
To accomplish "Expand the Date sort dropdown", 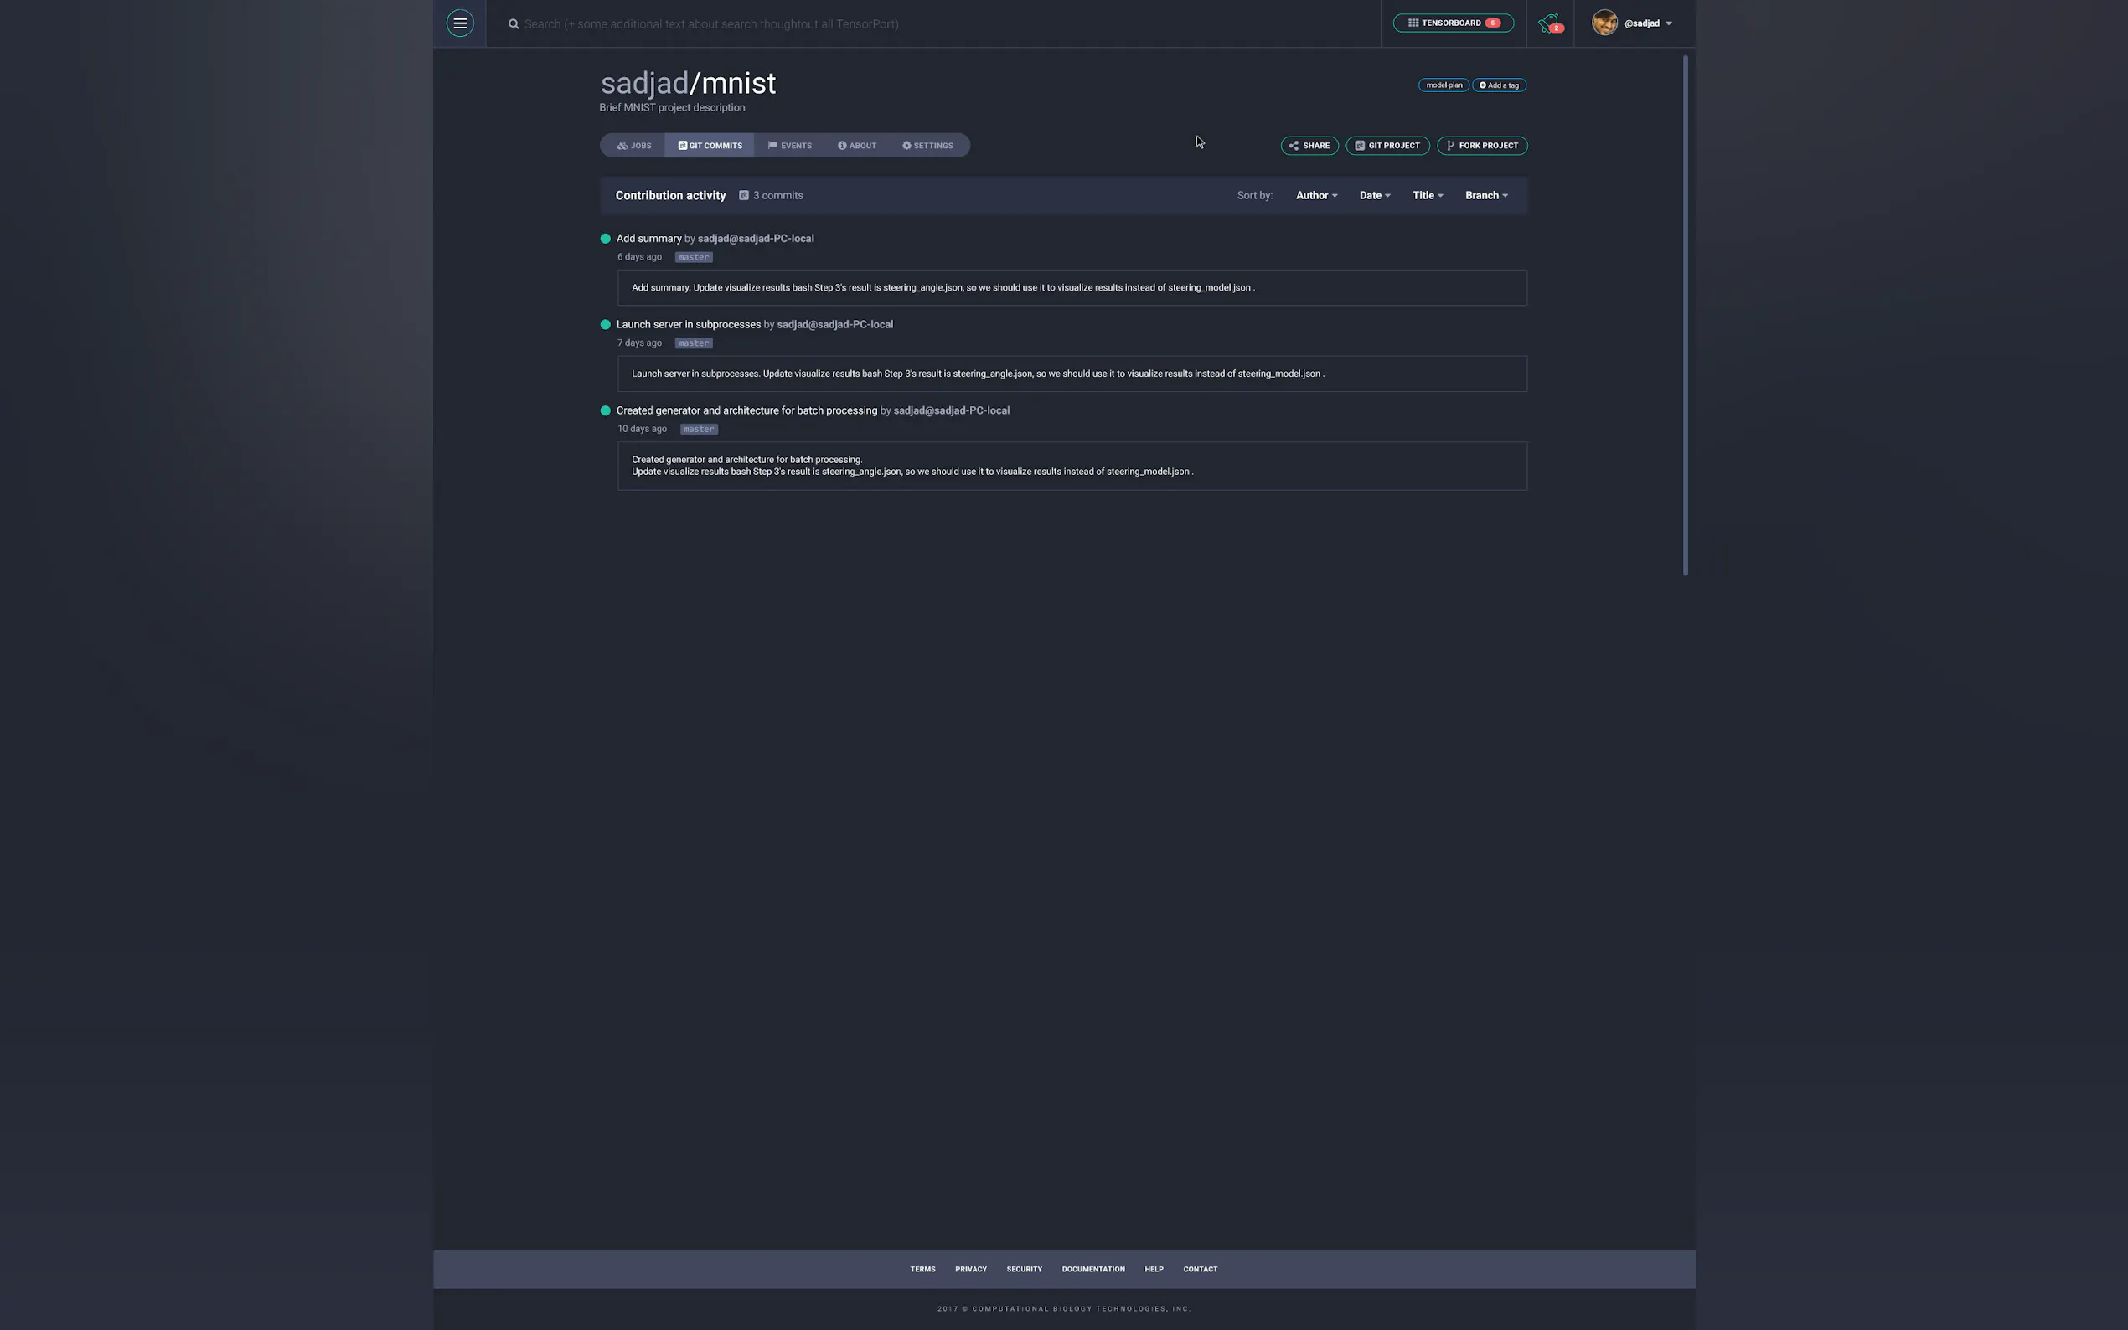I will coord(1374,195).
